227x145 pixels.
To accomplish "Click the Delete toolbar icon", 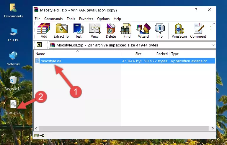I will click(x=111, y=31).
